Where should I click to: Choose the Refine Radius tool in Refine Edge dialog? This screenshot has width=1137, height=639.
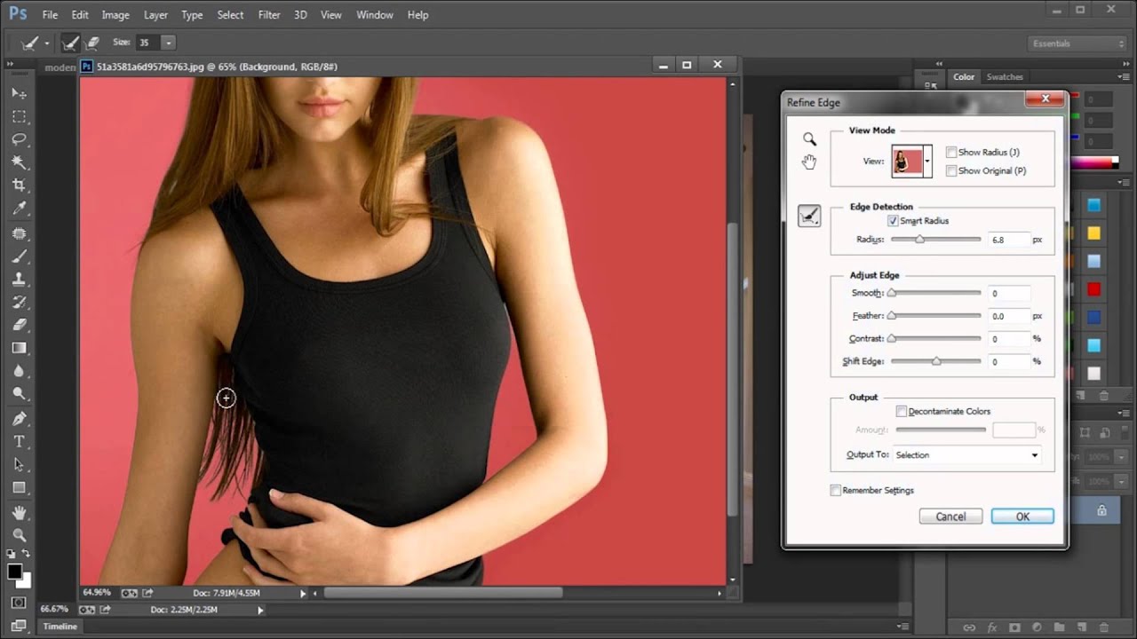pos(809,216)
